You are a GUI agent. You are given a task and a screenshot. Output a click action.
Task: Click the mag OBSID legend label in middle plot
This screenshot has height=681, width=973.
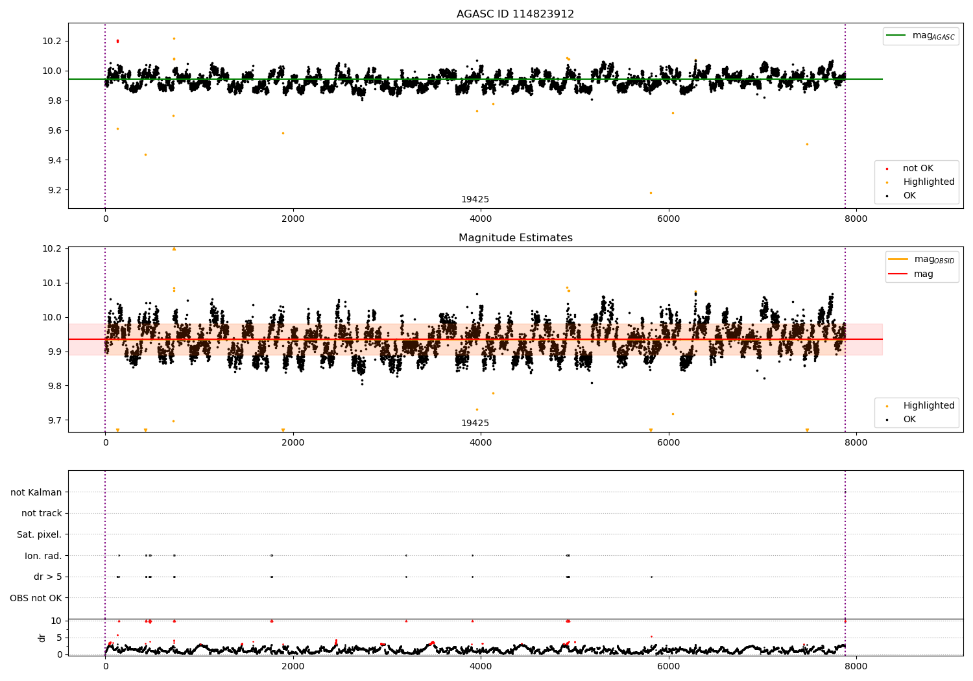tap(934, 259)
